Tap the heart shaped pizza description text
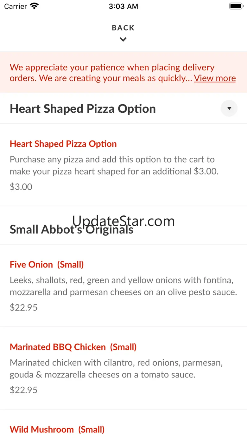The width and height of the screenshot is (247, 440). [114, 165]
